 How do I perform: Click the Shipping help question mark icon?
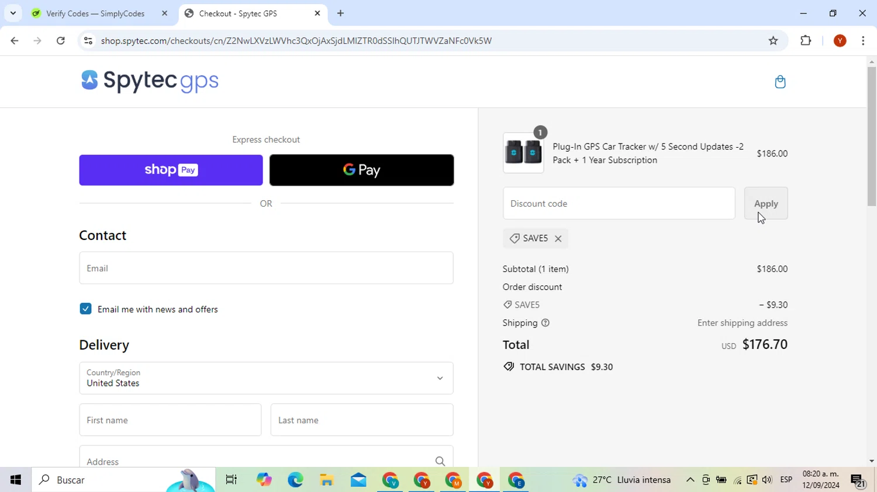[545, 323]
